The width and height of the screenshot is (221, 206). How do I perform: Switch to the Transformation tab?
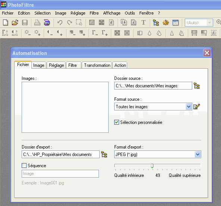coord(97,65)
